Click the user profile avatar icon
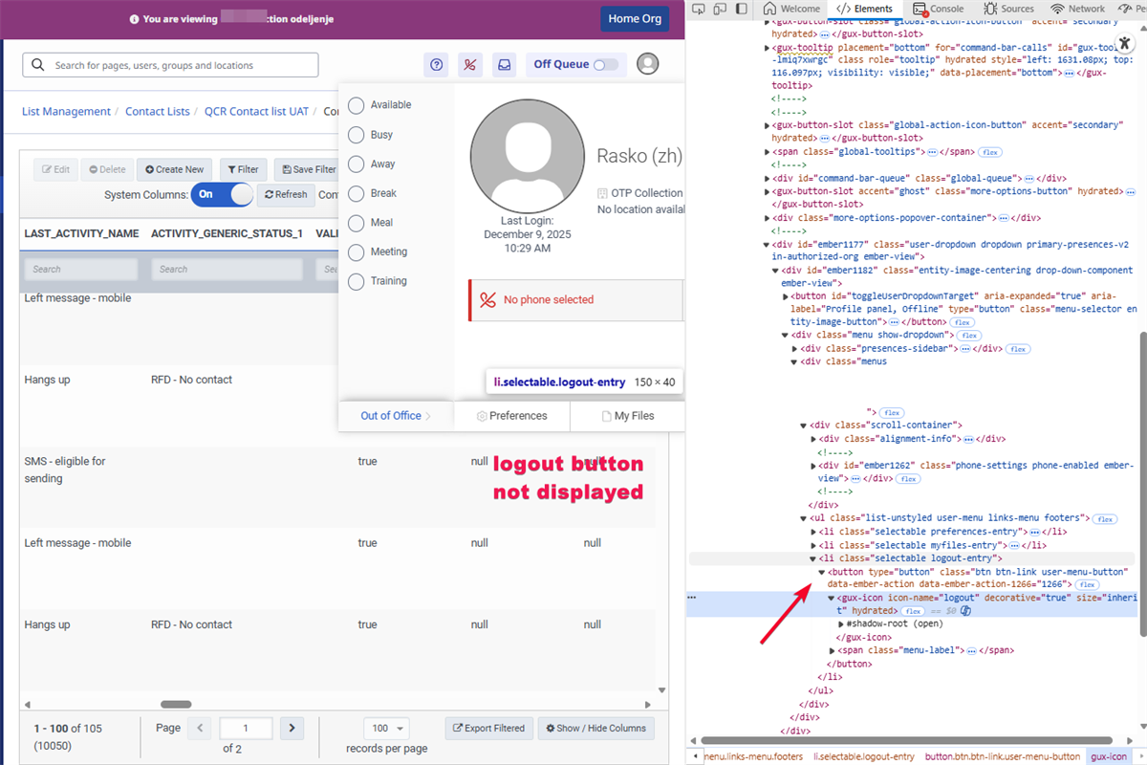The height and width of the screenshot is (765, 1147). [647, 64]
